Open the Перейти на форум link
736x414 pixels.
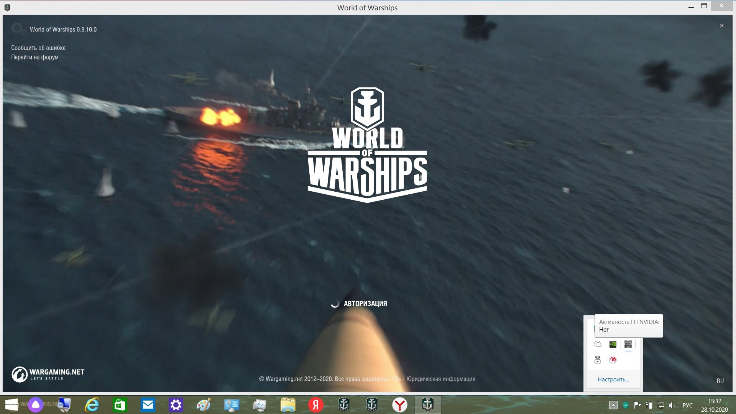point(35,57)
